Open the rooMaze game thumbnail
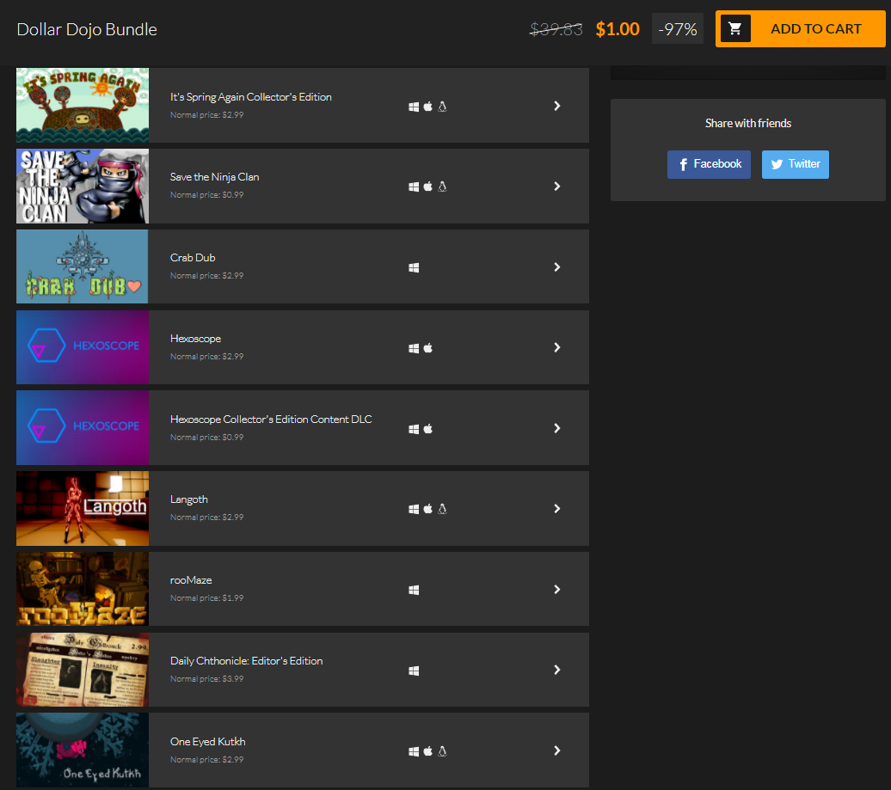Viewport: 891px width, 790px height. [83, 589]
